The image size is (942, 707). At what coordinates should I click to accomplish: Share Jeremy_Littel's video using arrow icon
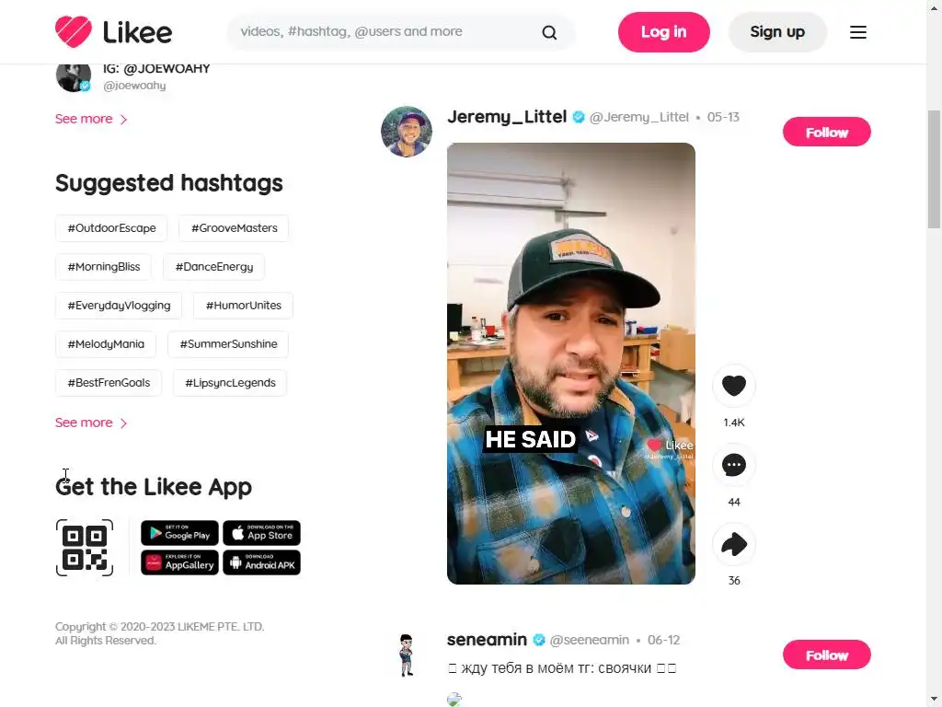733,544
